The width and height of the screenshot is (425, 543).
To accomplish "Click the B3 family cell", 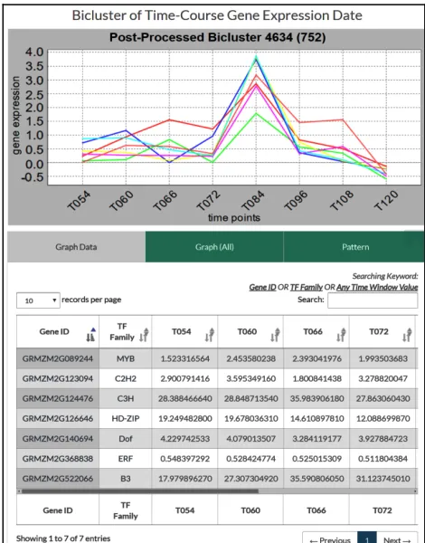I will [126, 479].
